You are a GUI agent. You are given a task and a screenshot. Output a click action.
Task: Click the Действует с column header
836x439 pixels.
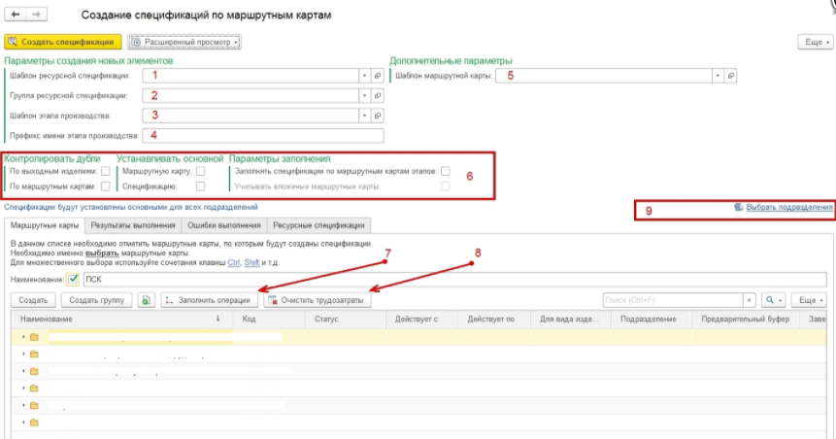click(x=421, y=319)
